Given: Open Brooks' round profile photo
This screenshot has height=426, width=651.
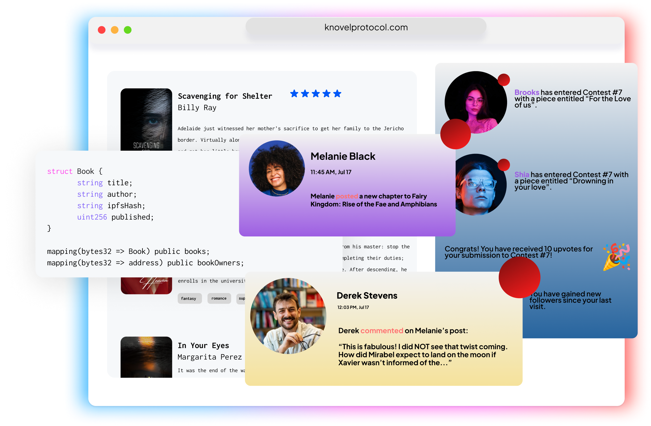Looking at the screenshot, I should [x=476, y=102].
